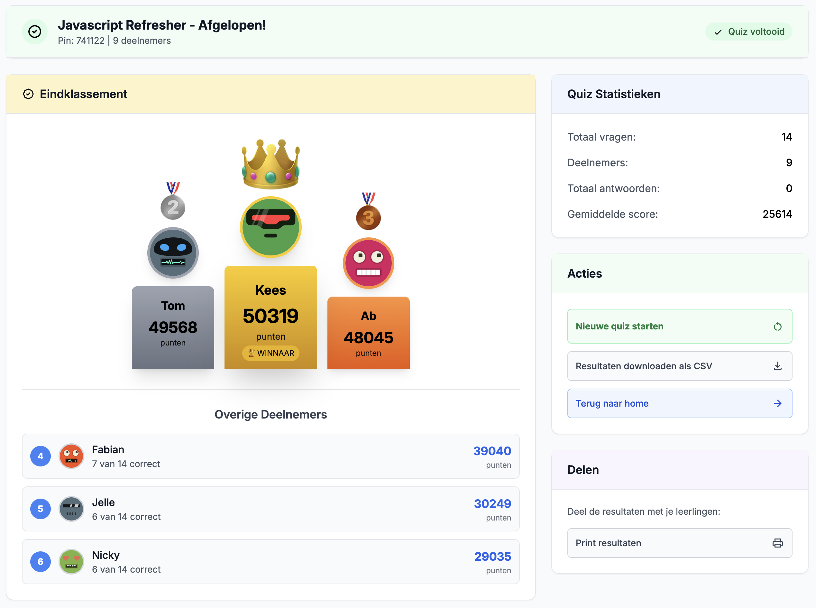Click Jelle's score of 30249 punten
The width and height of the screenshot is (816, 608).
(x=492, y=503)
